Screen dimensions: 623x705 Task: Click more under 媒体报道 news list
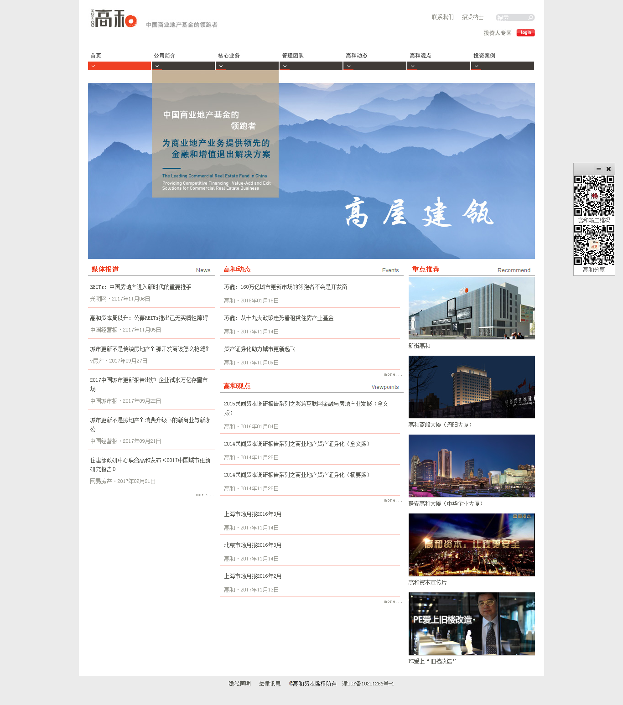pos(205,495)
